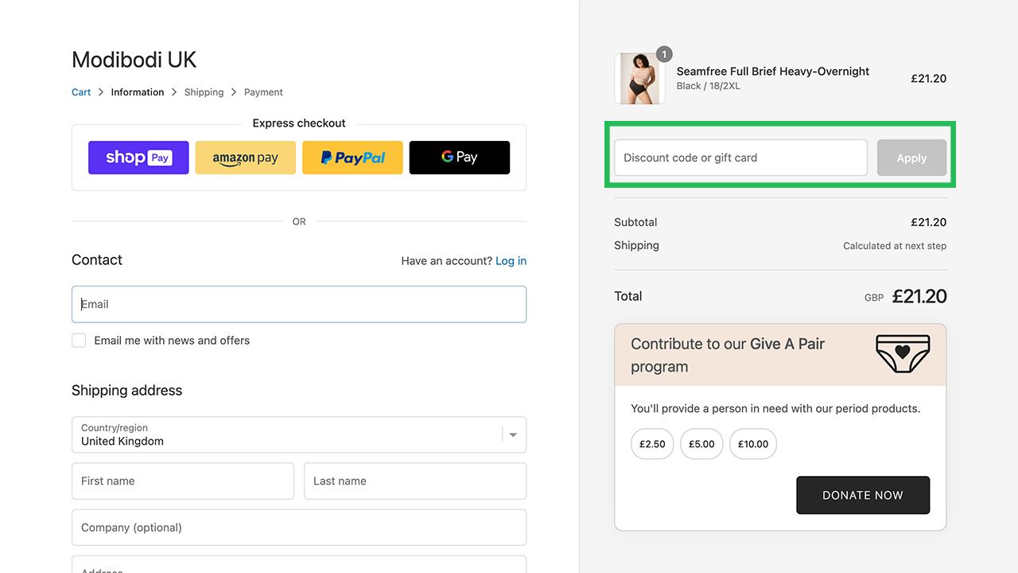The height and width of the screenshot is (573, 1018).
Task: Click the GBP £21.20 total amount
Action: 906,296
